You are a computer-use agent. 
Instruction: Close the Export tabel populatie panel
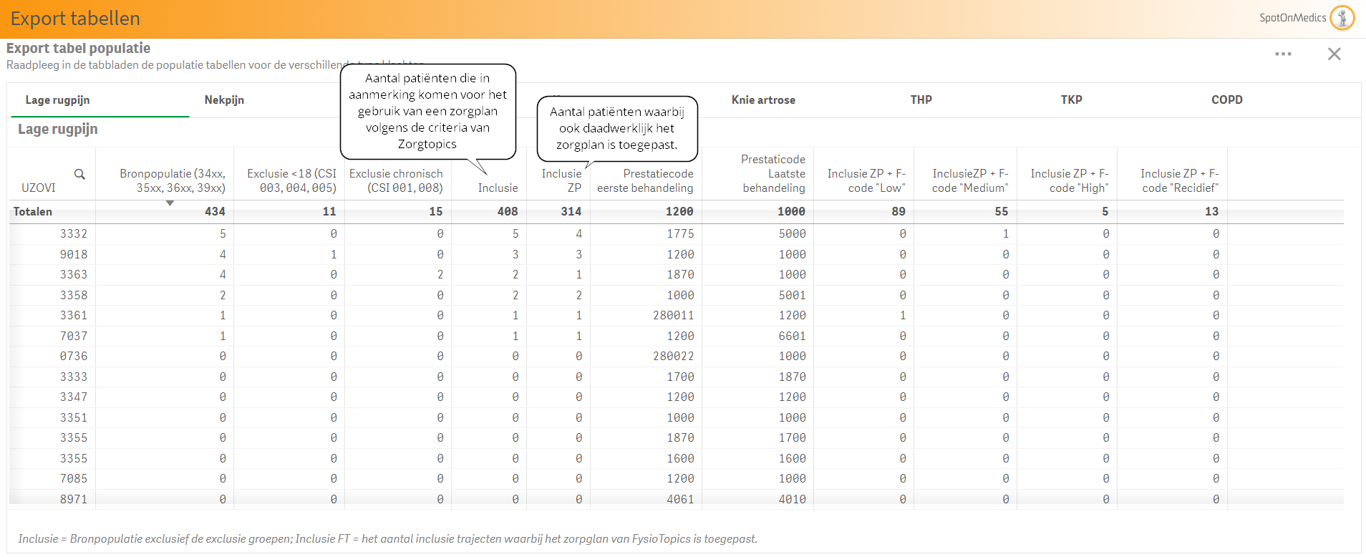click(1334, 54)
